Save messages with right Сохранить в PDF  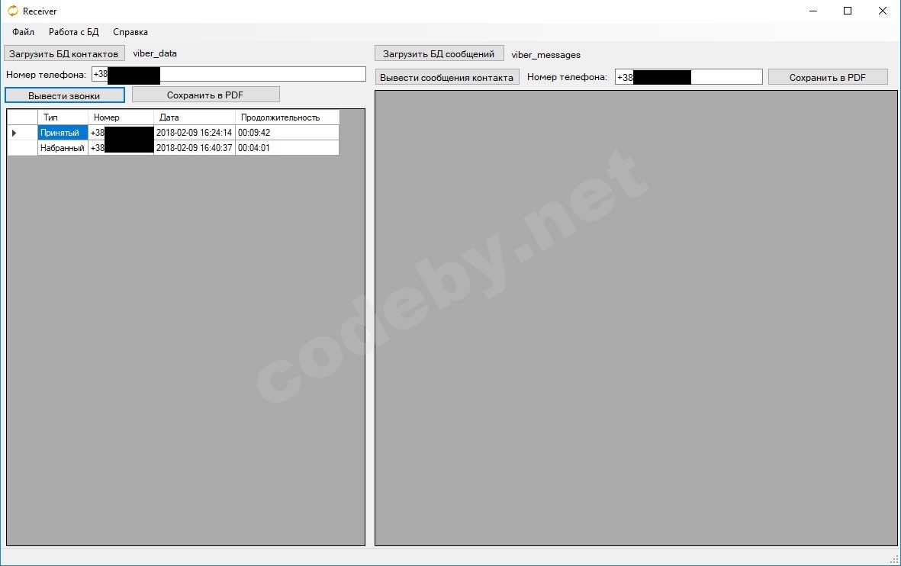tap(828, 77)
